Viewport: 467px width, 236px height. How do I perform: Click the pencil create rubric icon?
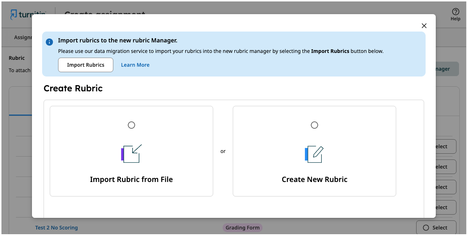pos(314,154)
